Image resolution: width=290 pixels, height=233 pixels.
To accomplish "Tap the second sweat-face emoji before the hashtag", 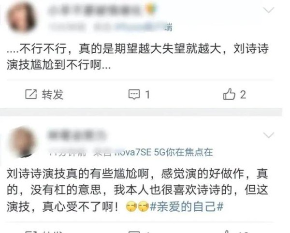I will coord(144,206).
